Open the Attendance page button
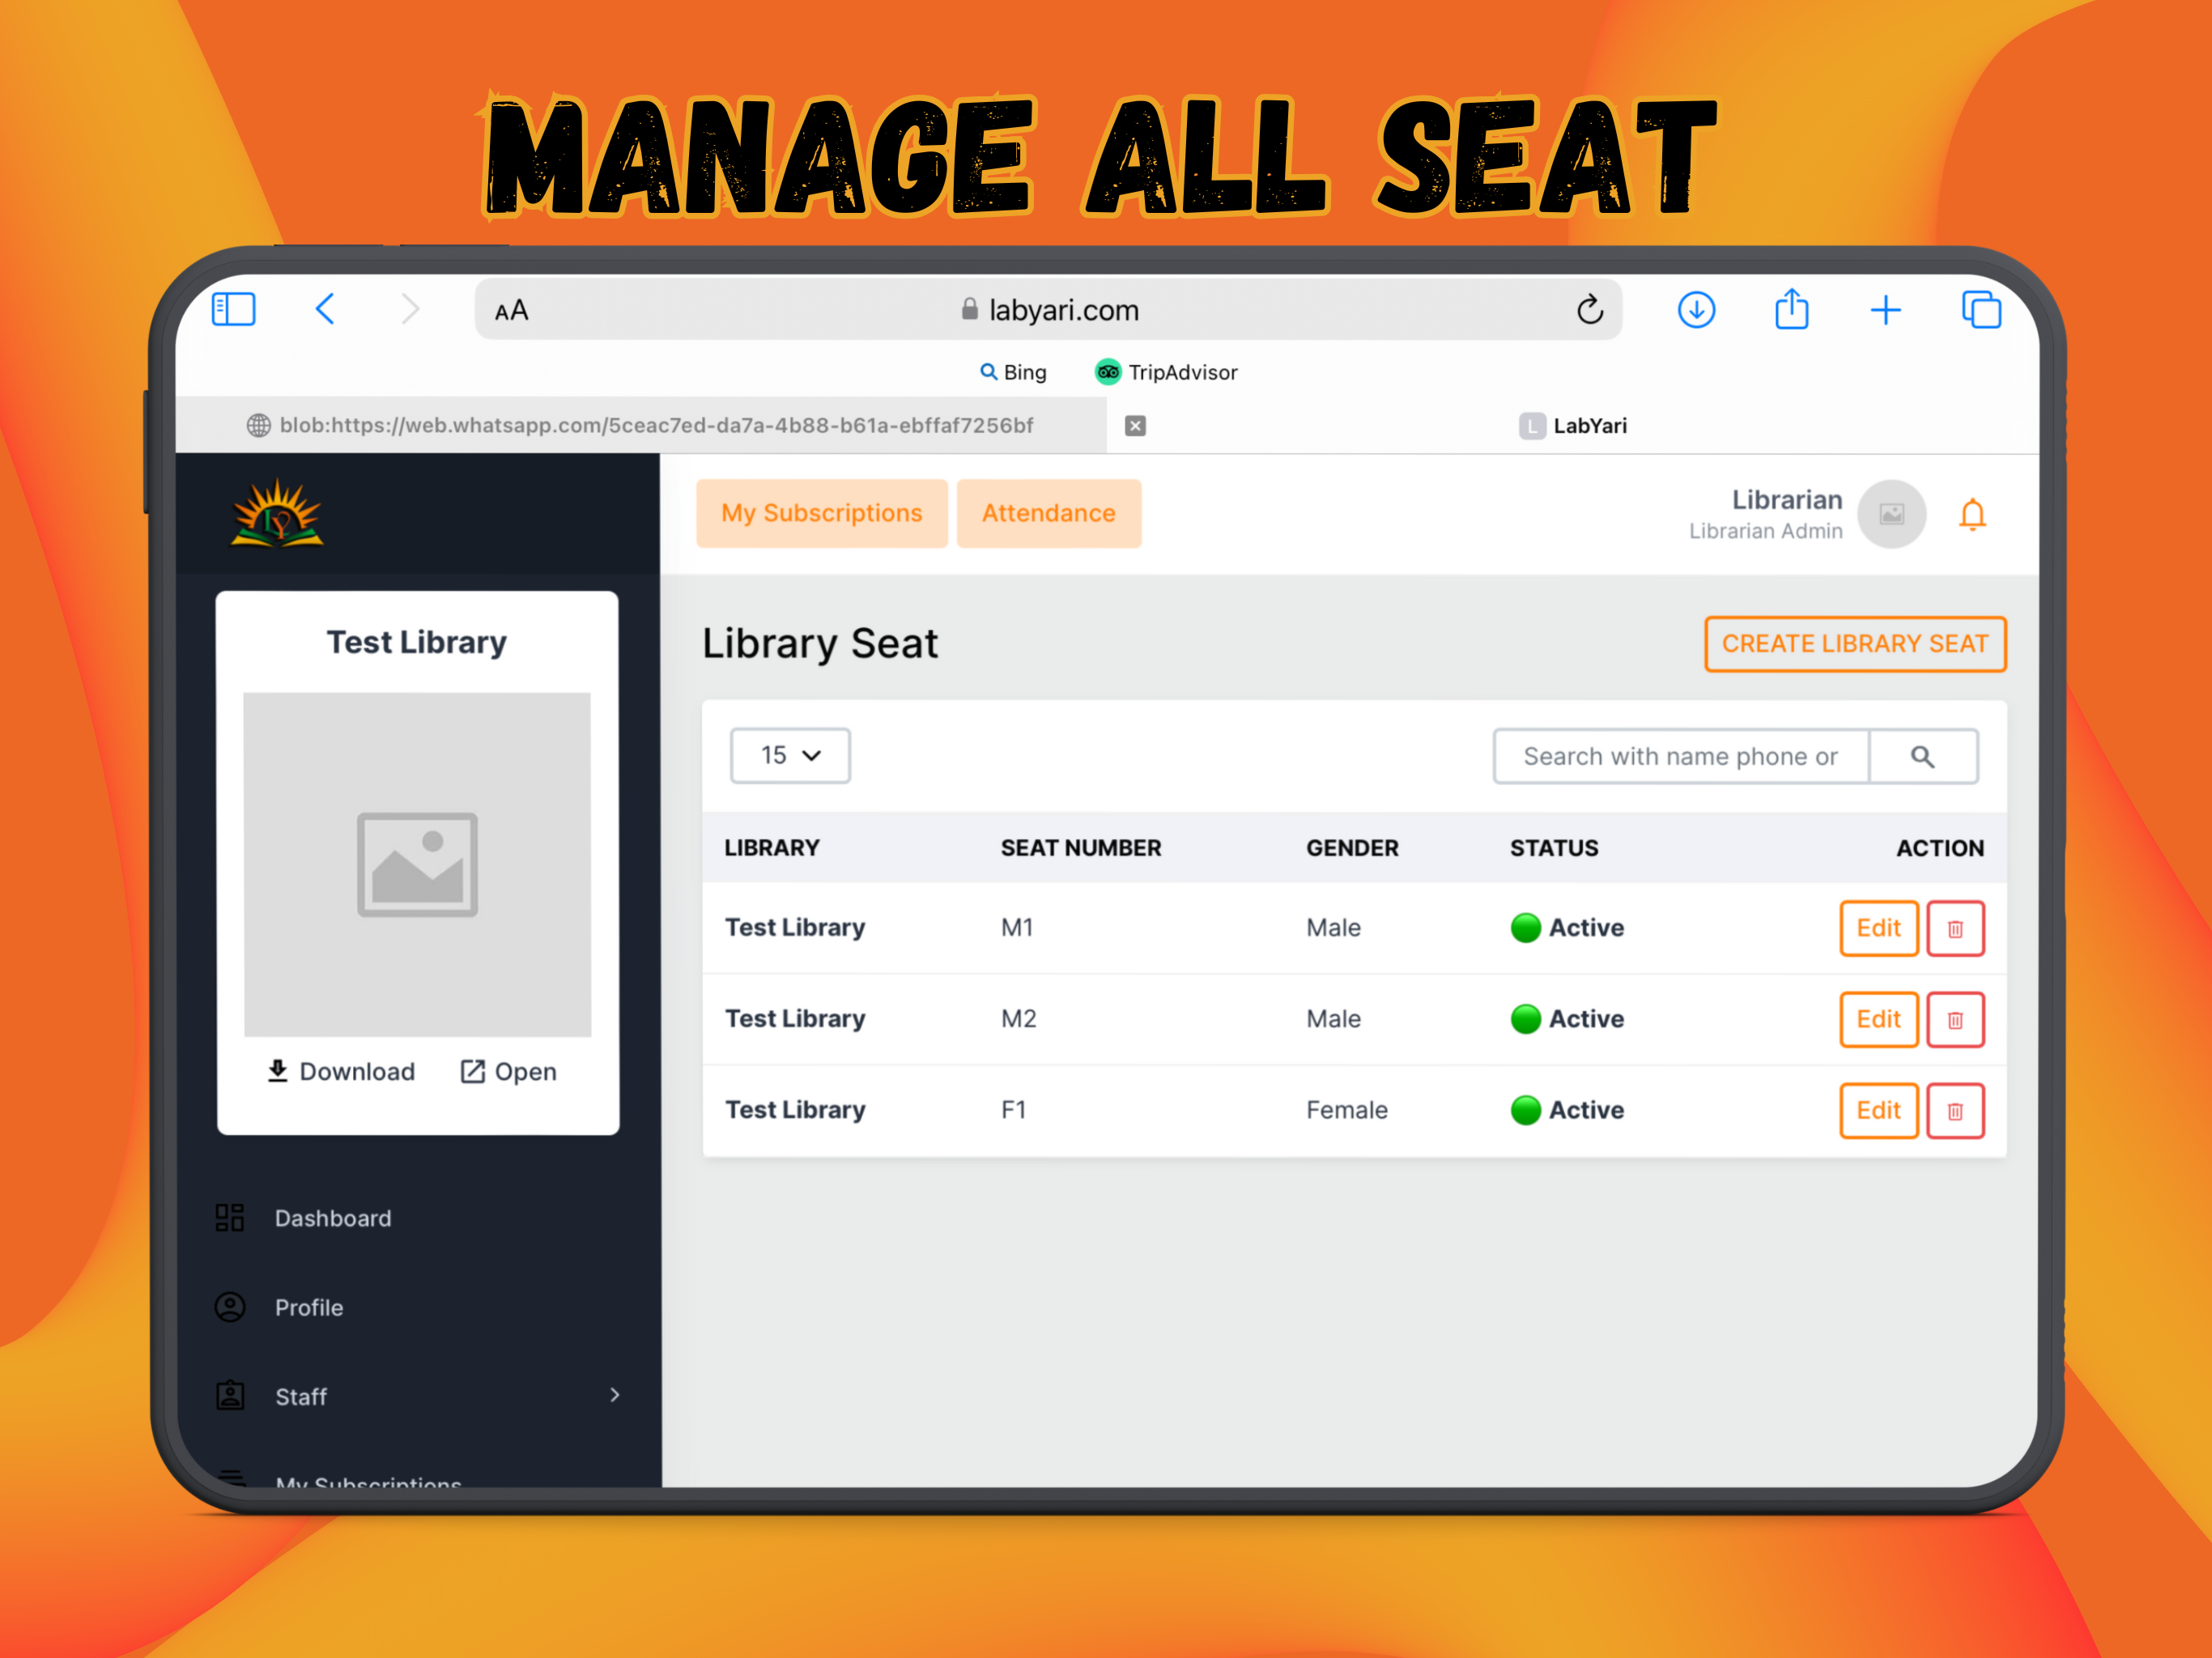Viewport: 2212px width, 1658px height. [1049, 513]
